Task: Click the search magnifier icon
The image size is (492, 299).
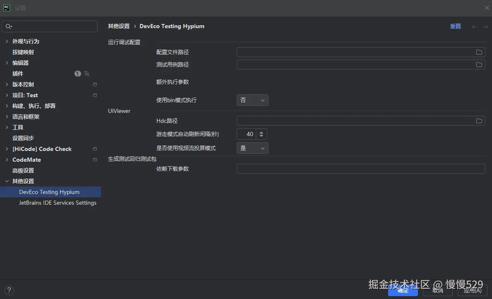Action: [8, 26]
